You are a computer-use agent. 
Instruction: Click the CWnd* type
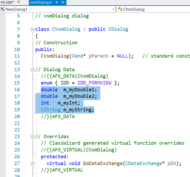point(79,56)
